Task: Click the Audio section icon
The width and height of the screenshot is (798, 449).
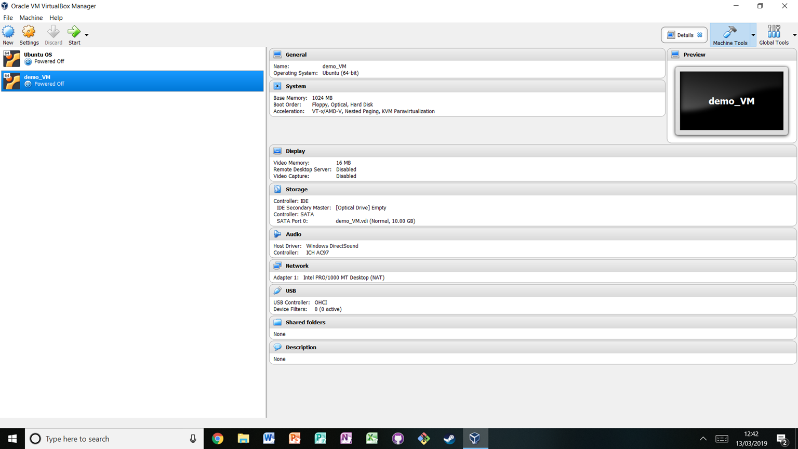Action: click(x=277, y=234)
